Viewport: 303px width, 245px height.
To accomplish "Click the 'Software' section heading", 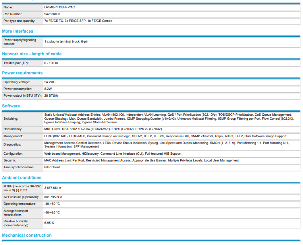I will click(11, 106).
